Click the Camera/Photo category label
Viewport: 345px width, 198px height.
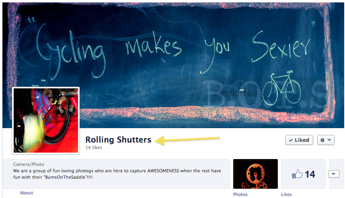click(x=29, y=164)
